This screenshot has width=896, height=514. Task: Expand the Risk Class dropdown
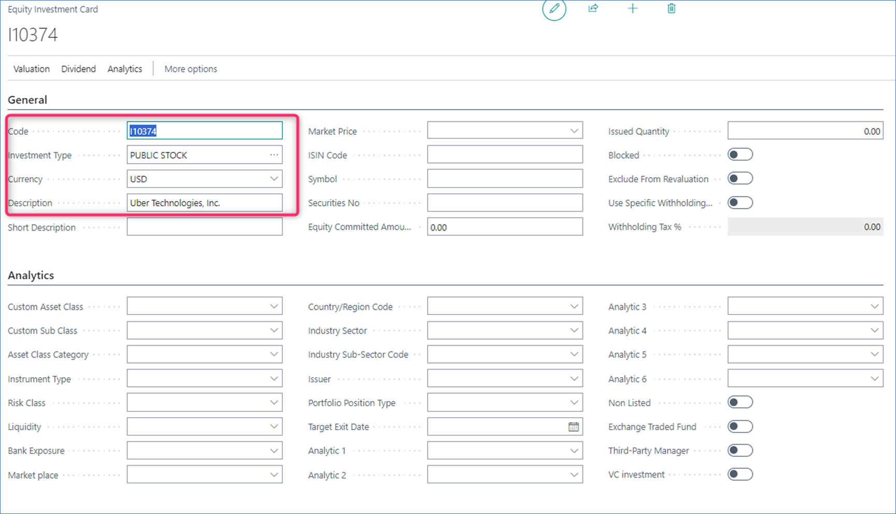pyautogui.click(x=274, y=403)
